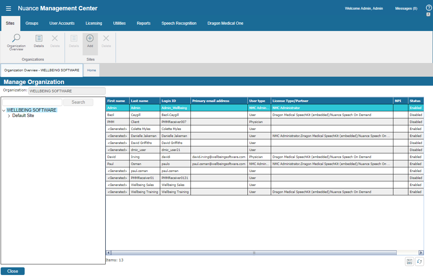Select David Griffiths last name cell
This screenshot has width=433, height=280.
click(145, 143)
